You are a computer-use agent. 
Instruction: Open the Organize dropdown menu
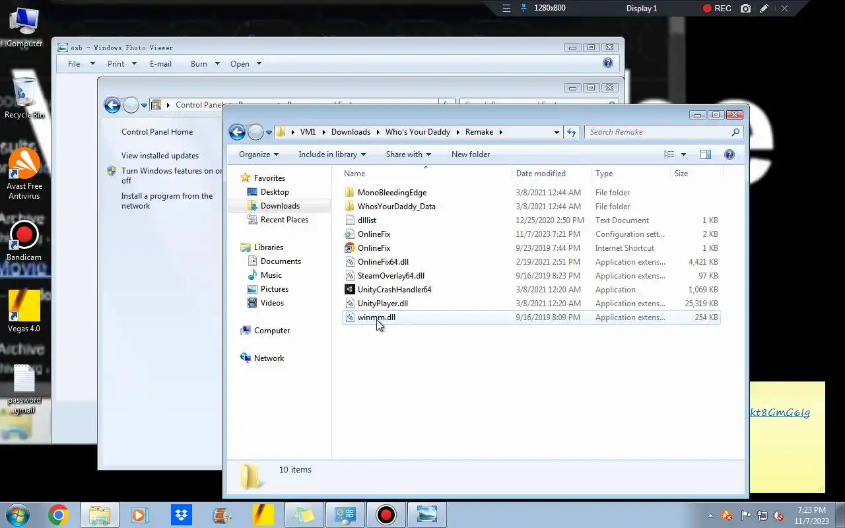pyautogui.click(x=259, y=154)
